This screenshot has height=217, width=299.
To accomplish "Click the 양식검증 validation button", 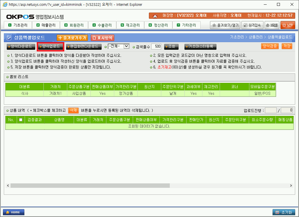I will [x=270, y=46].
